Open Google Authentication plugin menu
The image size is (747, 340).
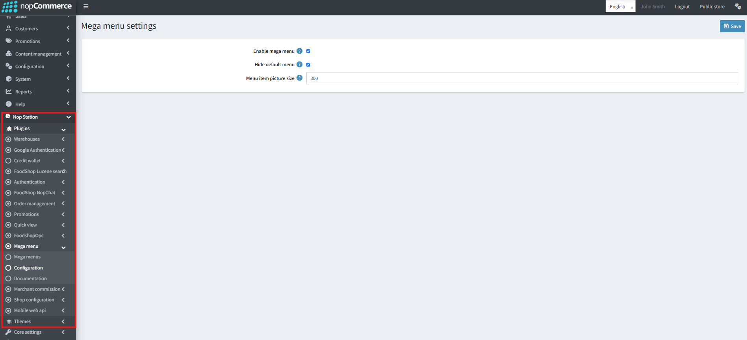(38, 150)
